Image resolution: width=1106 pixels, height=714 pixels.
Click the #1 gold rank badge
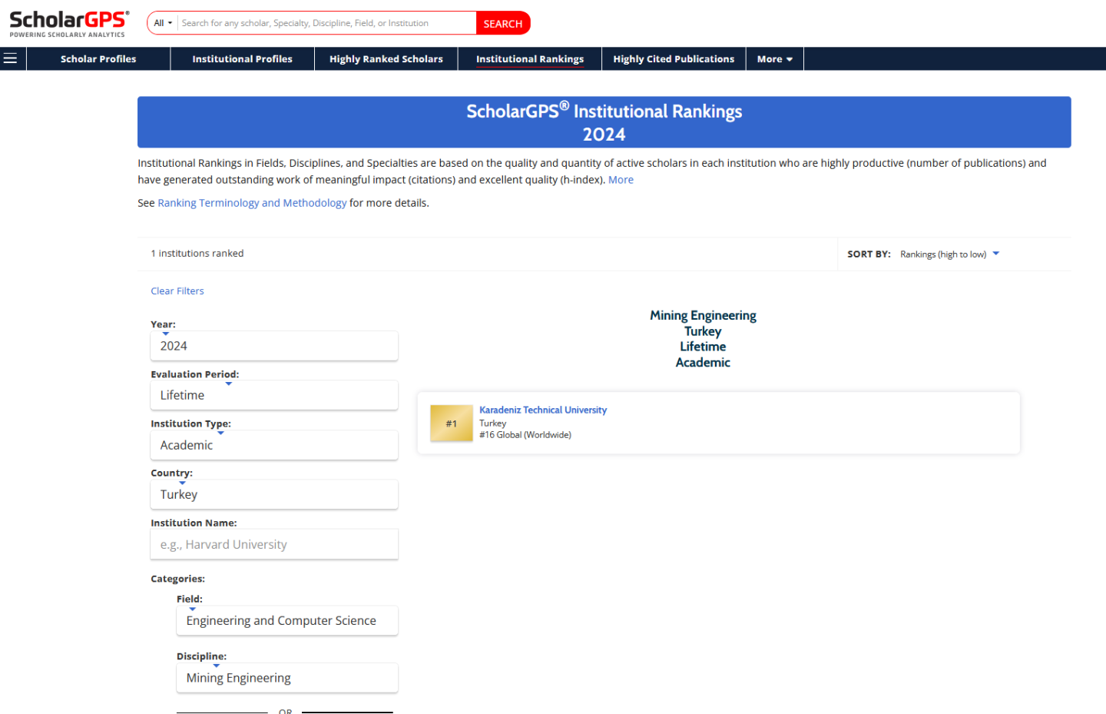pos(452,423)
